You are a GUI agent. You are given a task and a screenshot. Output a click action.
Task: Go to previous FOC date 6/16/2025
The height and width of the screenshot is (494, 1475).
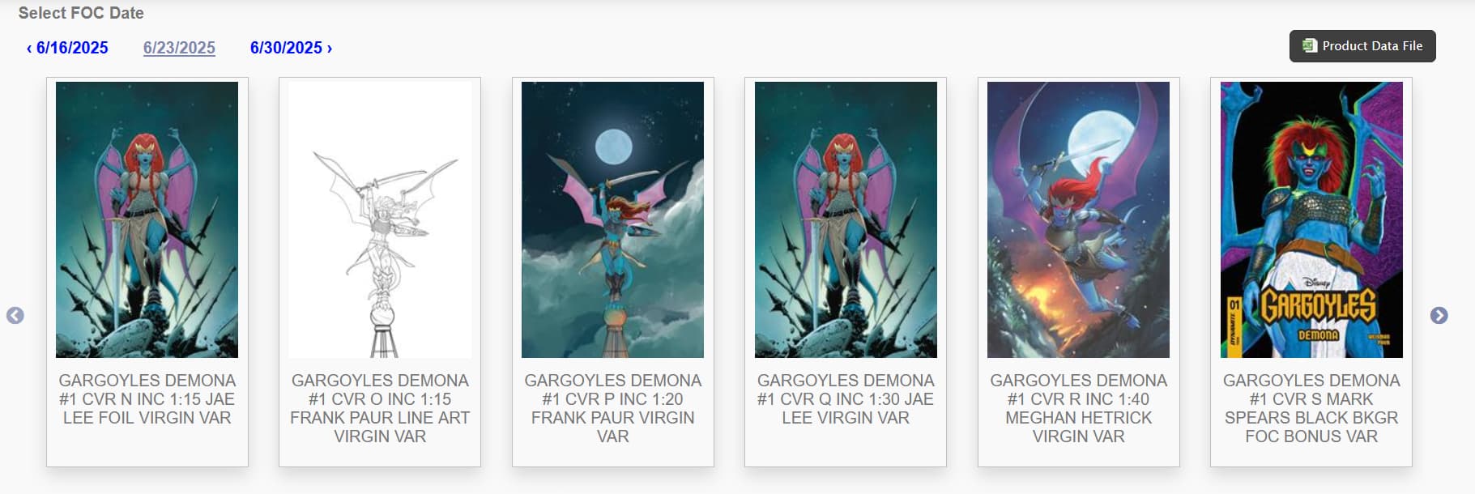pos(67,48)
